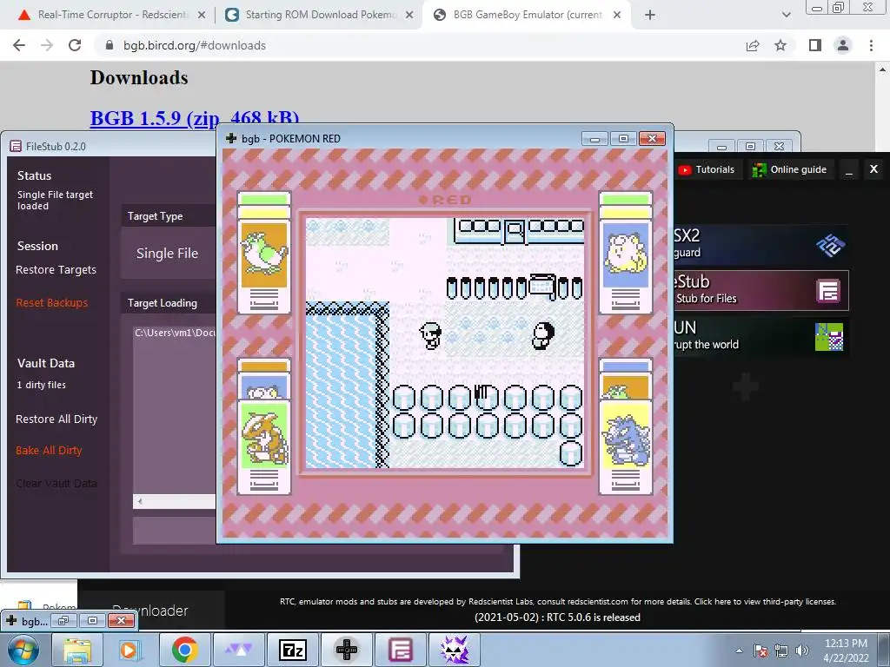Open Chrome from the taskbar
890x667 pixels.
[x=184, y=650]
